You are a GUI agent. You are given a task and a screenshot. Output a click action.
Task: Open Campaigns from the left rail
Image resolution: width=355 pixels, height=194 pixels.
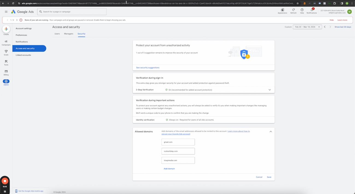(x=6, y=43)
